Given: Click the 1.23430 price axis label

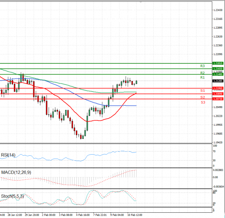Looking at the screenshot, I should 218,10.
